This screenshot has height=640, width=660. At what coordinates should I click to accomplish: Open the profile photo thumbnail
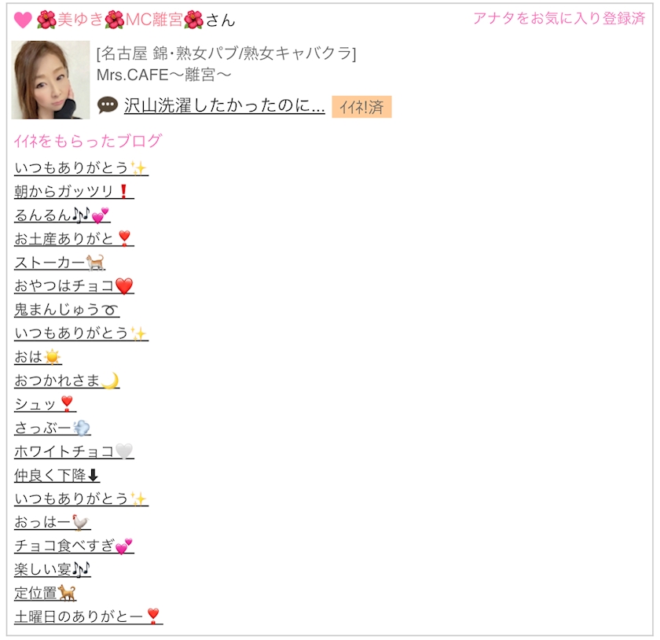(50, 79)
